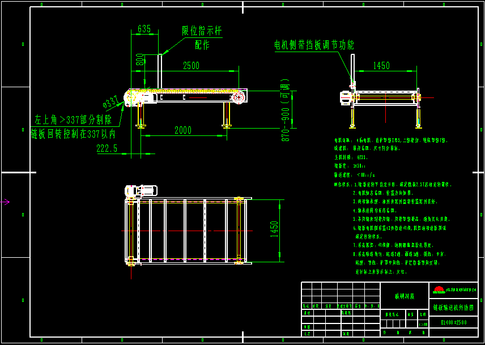Click the magenta arrow at left edge
The width and height of the screenshot is (485, 345).
point(5,202)
